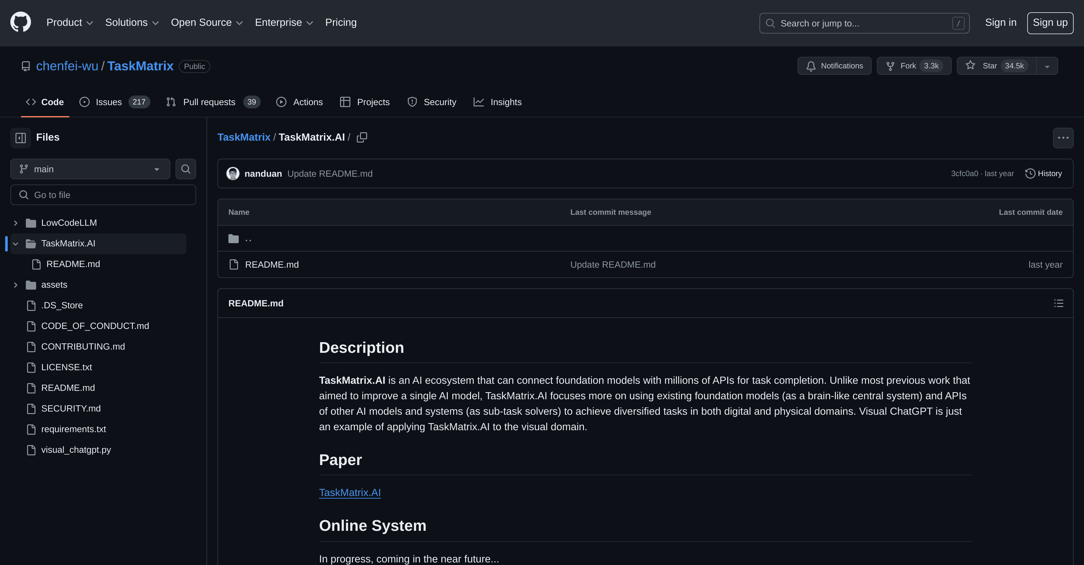Open the README outline list icon
This screenshot has width=1084, height=565.
tap(1059, 303)
